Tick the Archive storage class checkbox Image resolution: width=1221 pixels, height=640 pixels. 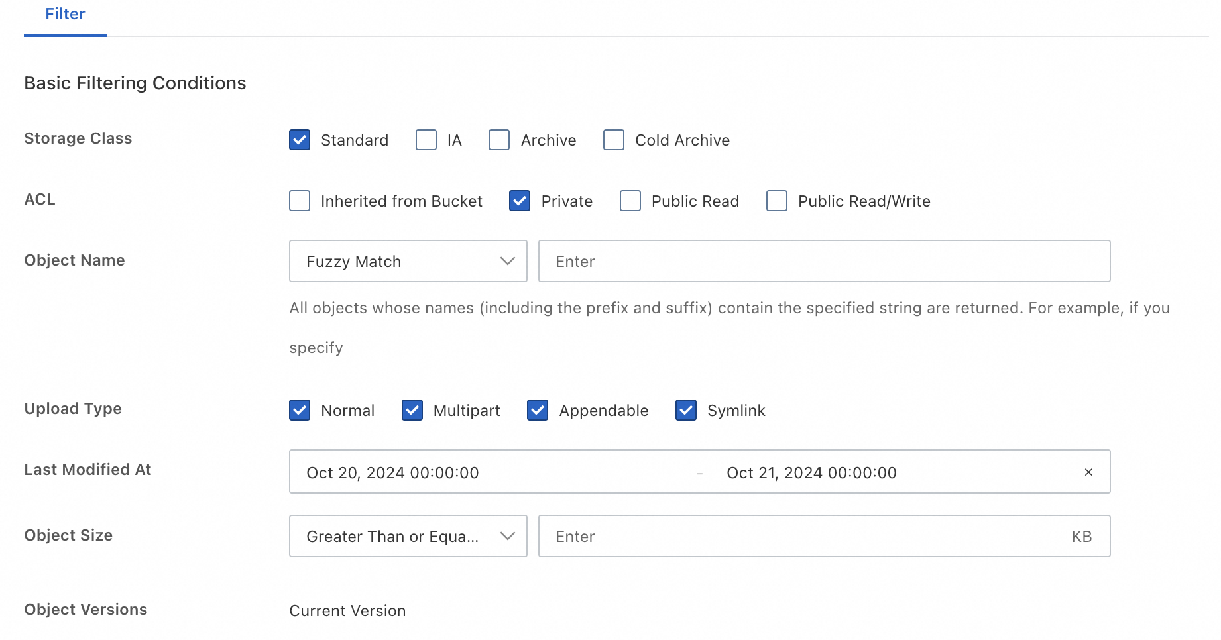click(x=499, y=140)
